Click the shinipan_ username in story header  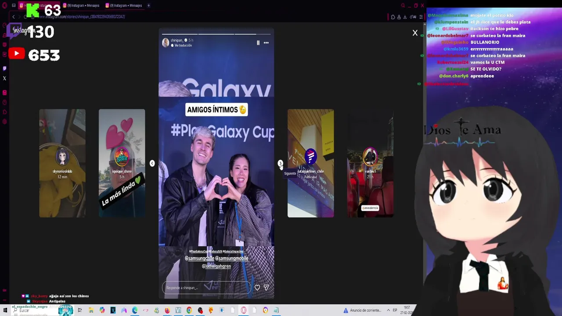pyautogui.click(x=177, y=40)
